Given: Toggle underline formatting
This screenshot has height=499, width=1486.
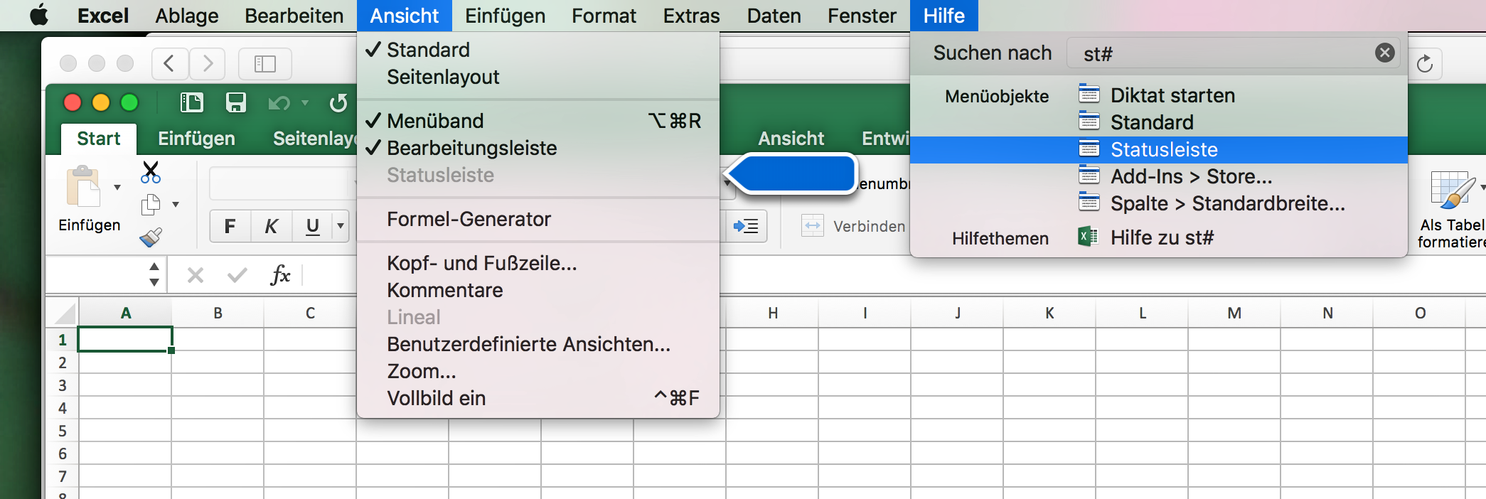Looking at the screenshot, I should [x=312, y=227].
